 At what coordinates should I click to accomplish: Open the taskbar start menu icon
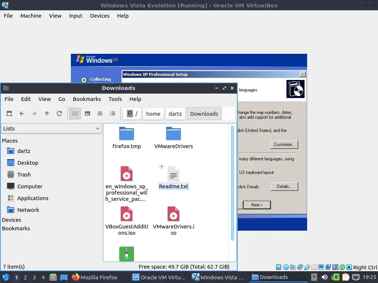pyautogui.click(x=6, y=277)
